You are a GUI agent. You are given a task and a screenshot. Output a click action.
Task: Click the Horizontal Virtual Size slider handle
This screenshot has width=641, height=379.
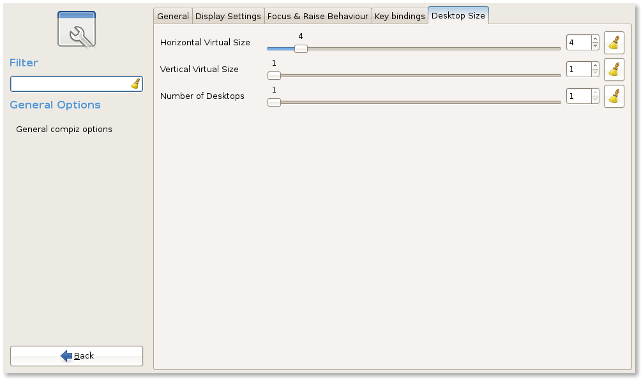tap(301, 48)
